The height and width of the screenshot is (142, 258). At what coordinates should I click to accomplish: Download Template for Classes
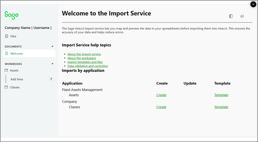221,107
